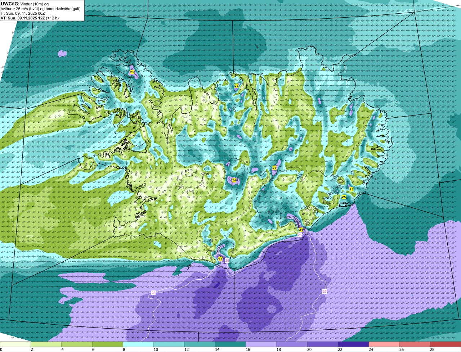Click the legend tick number 28
461x352 pixels.
[432, 349]
